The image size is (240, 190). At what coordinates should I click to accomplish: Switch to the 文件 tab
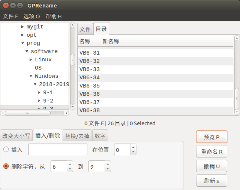click(x=85, y=29)
